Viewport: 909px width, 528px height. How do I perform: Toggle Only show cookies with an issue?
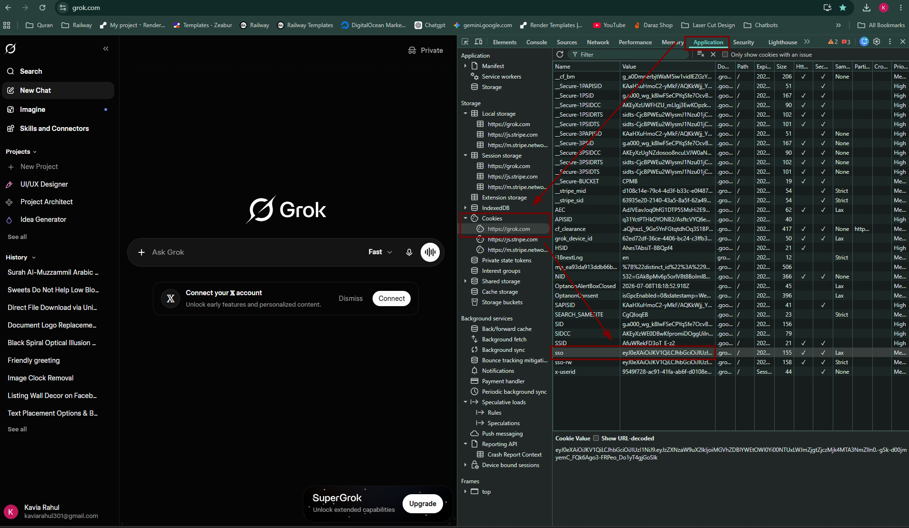tap(725, 55)
